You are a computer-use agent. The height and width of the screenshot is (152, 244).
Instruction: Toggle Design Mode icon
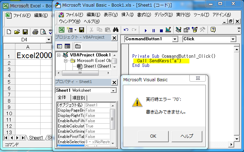tap(168, 29)
